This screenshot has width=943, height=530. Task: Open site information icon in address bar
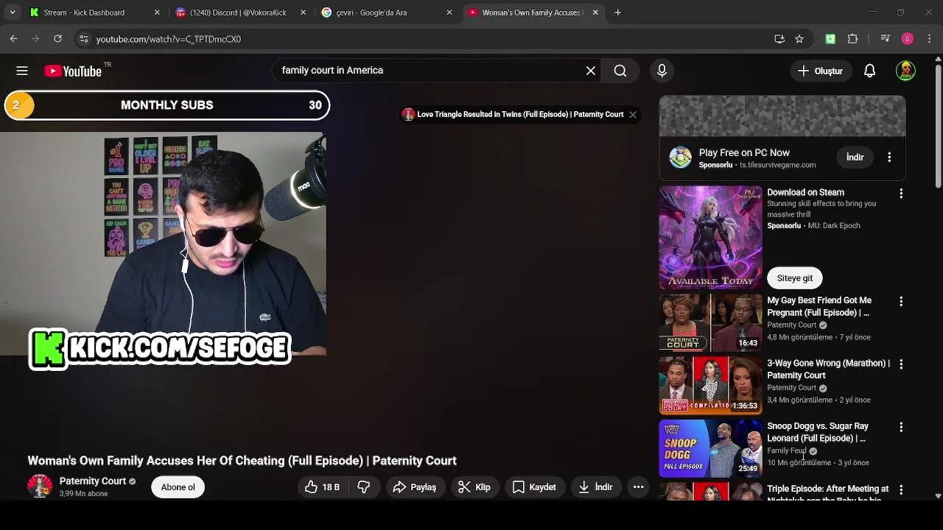tap(84, 39)
